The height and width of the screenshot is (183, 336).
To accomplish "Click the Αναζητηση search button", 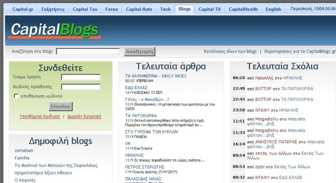I will coord(140,51).
